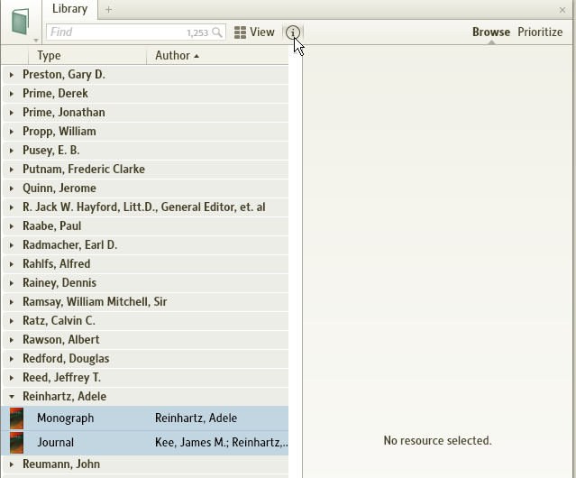Select the 'Monograph' type cell
This screenshot has height=478, width=576.
[x=66, y=418]
